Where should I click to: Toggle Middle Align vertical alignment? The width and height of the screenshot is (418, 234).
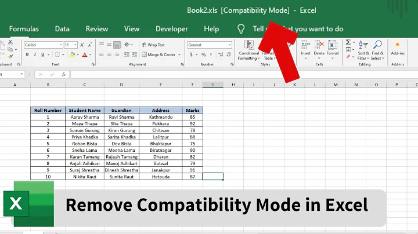pos(109,45)
